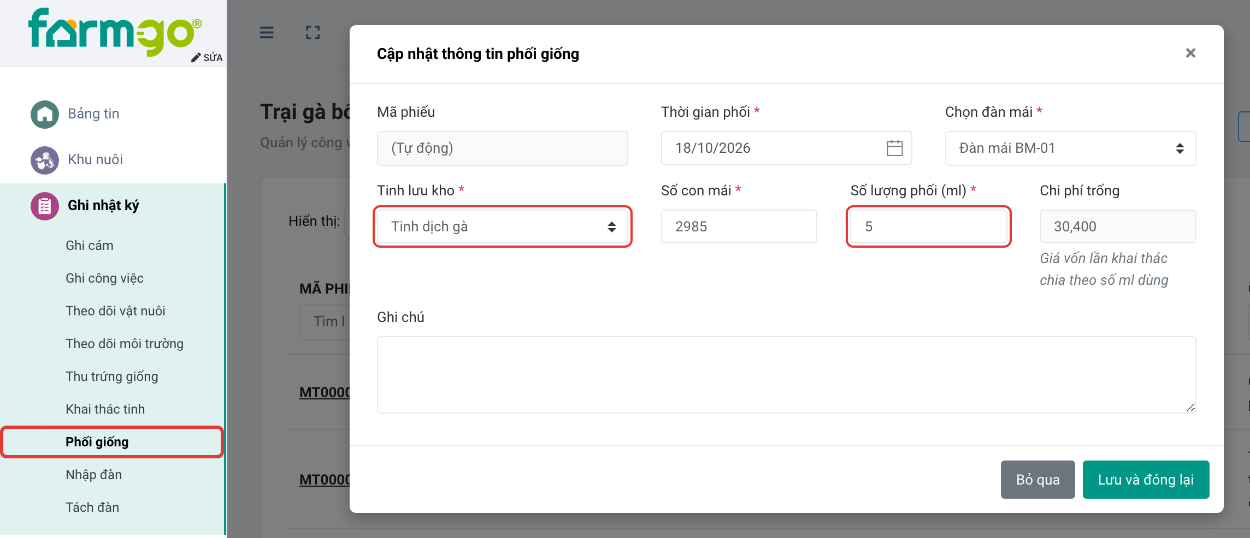Click the Số lượng phối (ml) field
This screenshot has width=1250, height=538.
pyautogui.click(x=929, y=226)
